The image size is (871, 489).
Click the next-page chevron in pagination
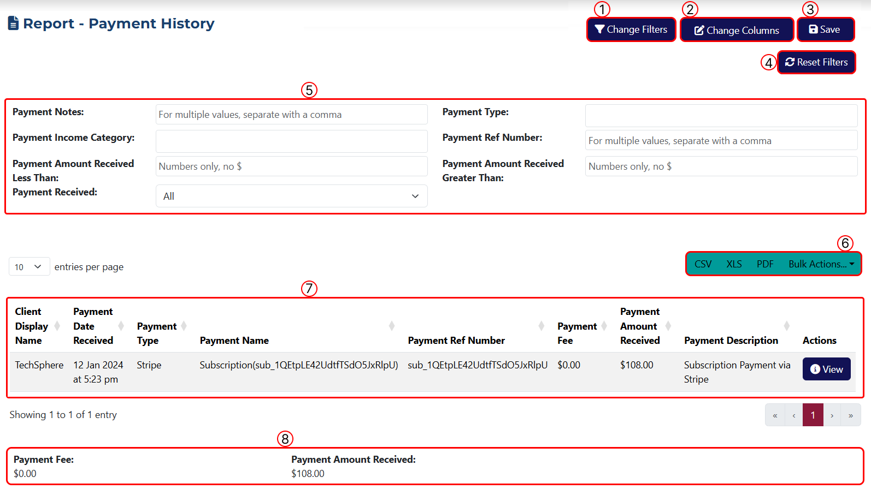(x=832, y=415)
